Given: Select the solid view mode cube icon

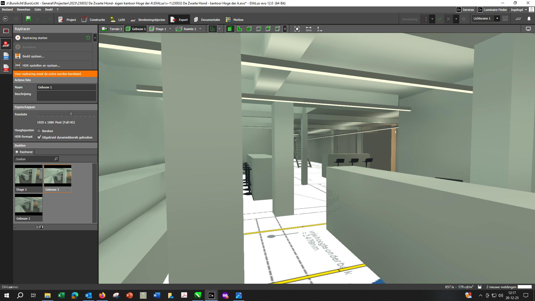Looking at the screenshot, I should (230, 28).
